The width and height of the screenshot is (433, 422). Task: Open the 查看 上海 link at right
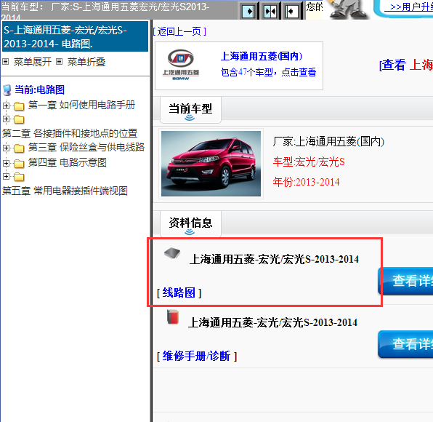(x=406, y=65)
